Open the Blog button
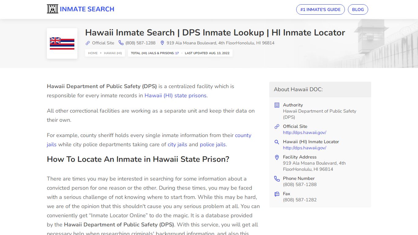Viewport: 418px width, 235px height. [x=358, y=9]
